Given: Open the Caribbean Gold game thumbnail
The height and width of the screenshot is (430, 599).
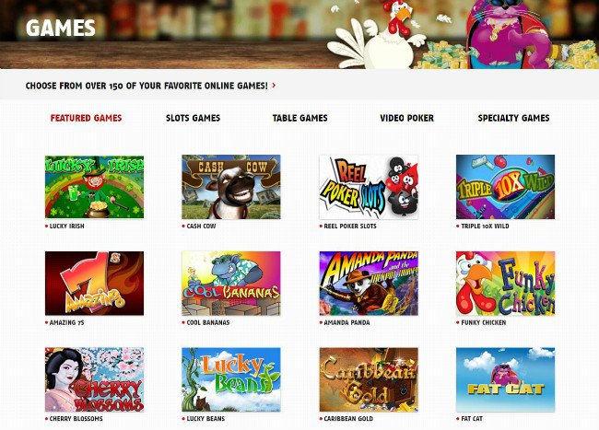Looking at the screenshot, I should pyautogui.click(x=369, y=379).
